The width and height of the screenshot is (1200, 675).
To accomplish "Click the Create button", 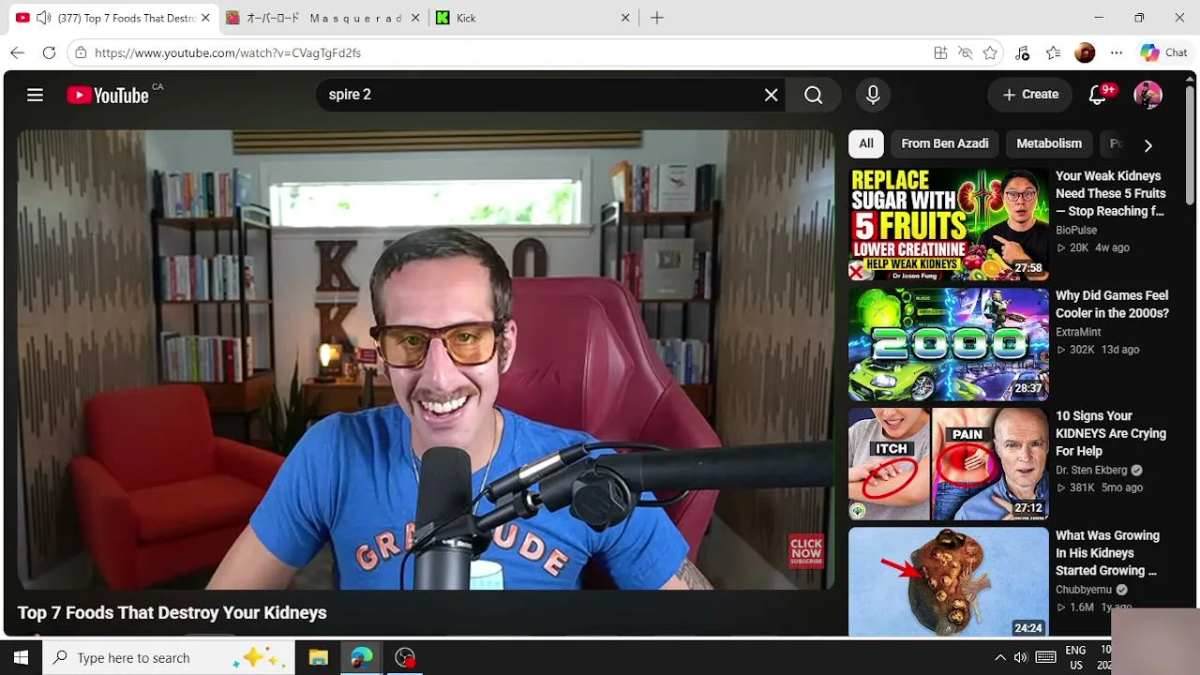I will [1030, 95].
